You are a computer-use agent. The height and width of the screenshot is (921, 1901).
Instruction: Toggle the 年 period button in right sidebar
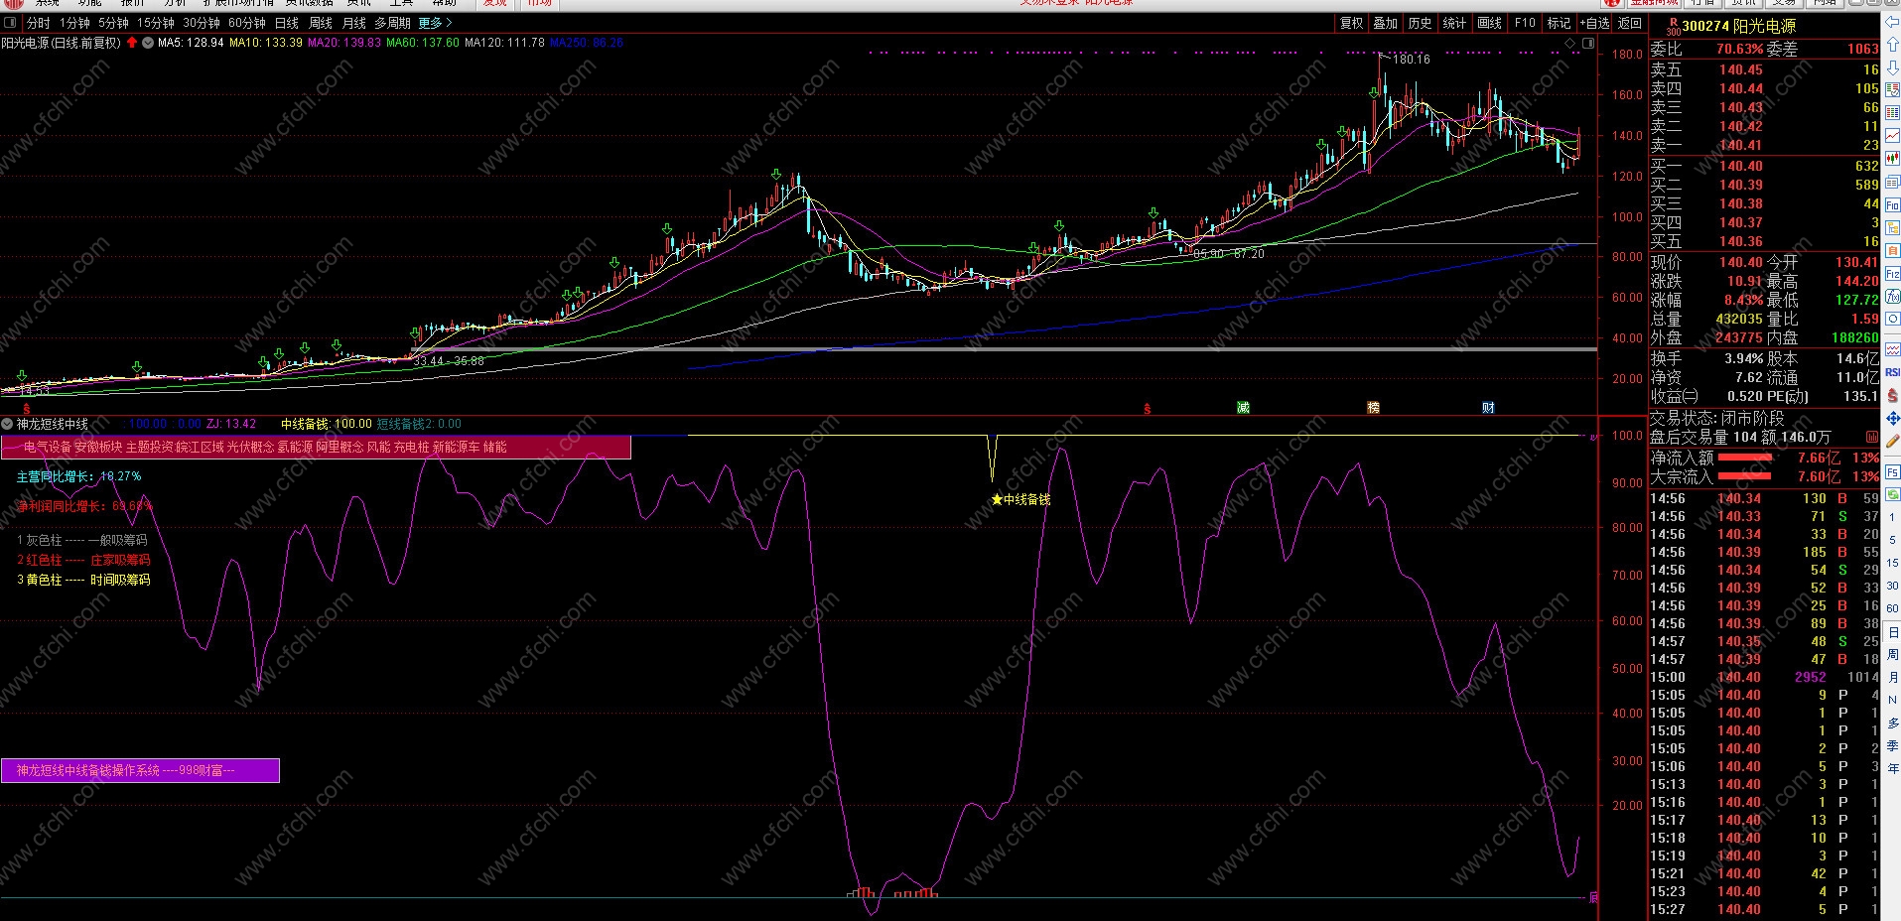(x=1892, y=769)
